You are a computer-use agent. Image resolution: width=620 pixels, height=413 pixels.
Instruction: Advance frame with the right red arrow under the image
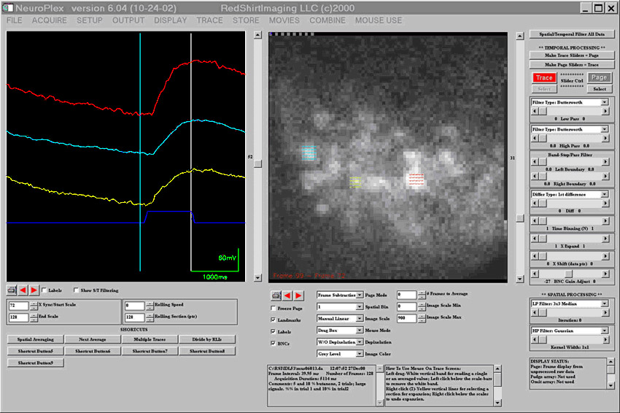299,295
